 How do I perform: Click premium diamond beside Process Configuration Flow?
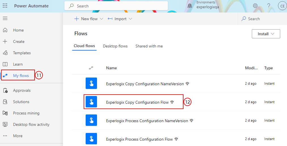pyautogui.click(x=176, y=139)
